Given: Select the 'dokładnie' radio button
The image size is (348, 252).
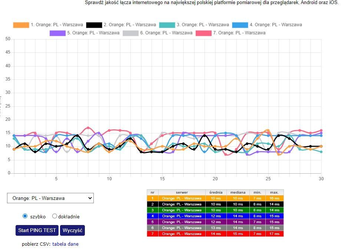Looking at the screenshot, I should pyautogui.click(x=54, y=216).
